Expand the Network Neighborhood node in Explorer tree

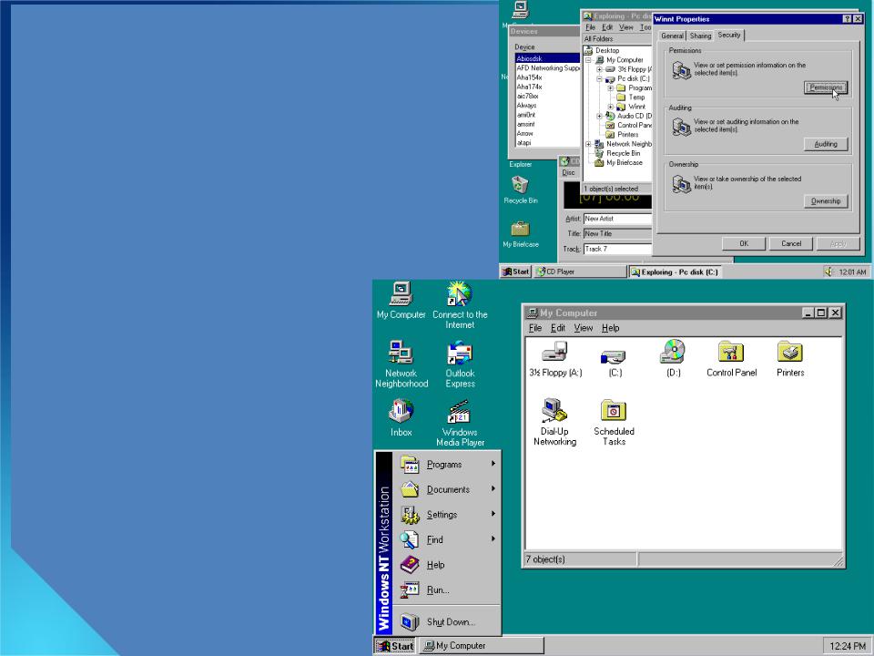click(x=589, y=144)
